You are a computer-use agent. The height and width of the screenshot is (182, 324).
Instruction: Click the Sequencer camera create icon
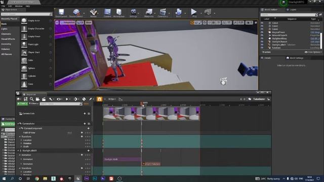(x=37, y=99)
